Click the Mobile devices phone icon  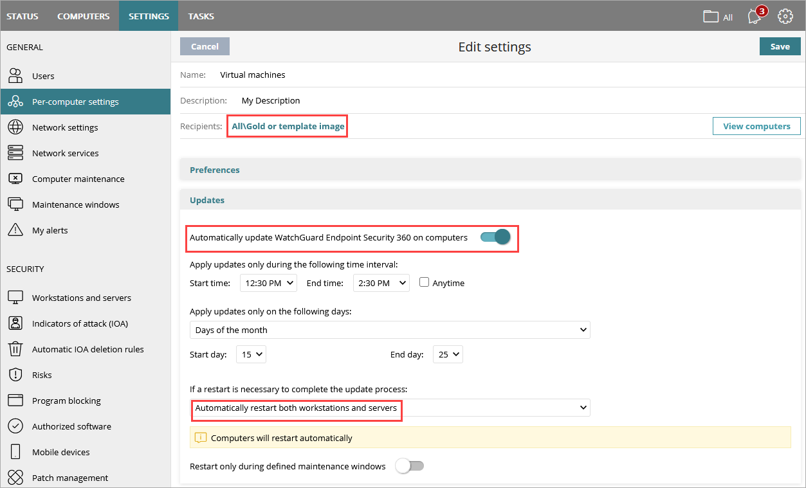pos(15,452)
